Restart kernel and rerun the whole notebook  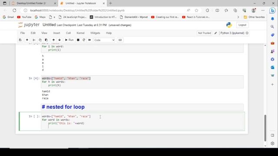pos(90,40)
